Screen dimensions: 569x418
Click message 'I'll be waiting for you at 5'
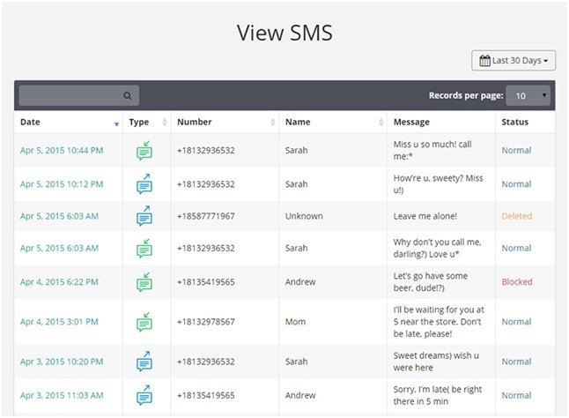(439, 322)
